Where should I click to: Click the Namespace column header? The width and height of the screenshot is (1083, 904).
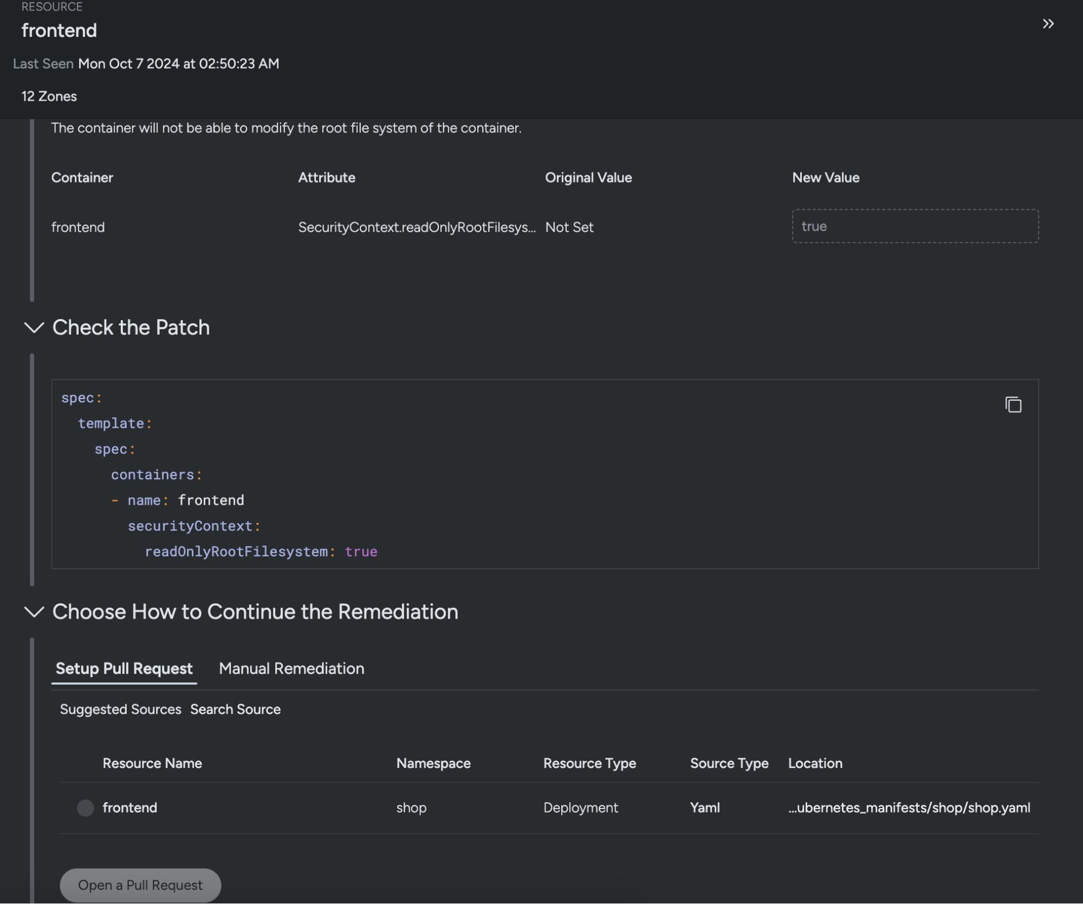(x=433, y=763)
